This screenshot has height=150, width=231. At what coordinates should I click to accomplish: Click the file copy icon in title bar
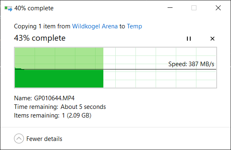[8, 8]
